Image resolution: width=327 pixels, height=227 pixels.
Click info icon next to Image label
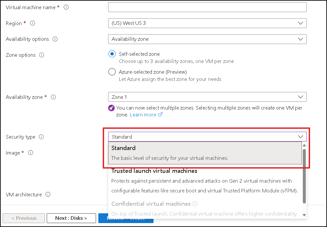pos(30,153)
